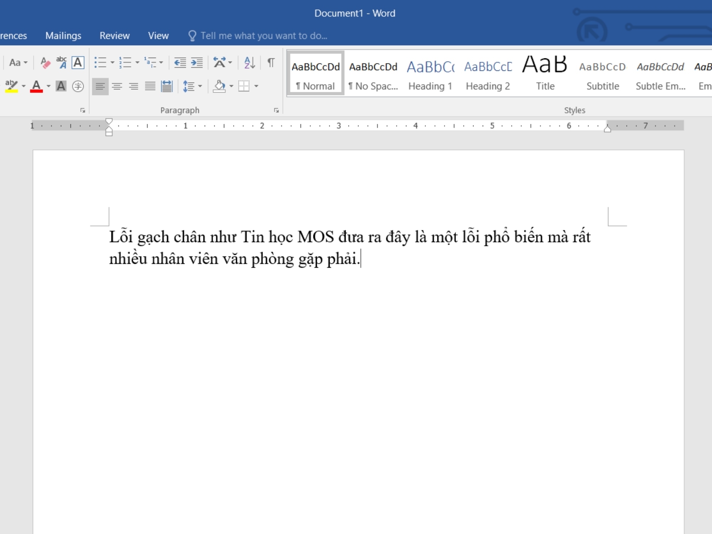
Task: Expand line spacing dropdown arrow
Action: (x=200, y=86)
